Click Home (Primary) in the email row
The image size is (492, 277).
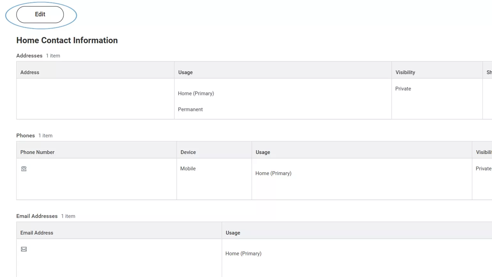[243, 254]
